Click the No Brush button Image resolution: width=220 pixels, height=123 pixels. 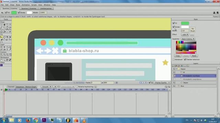click(192, 30)
